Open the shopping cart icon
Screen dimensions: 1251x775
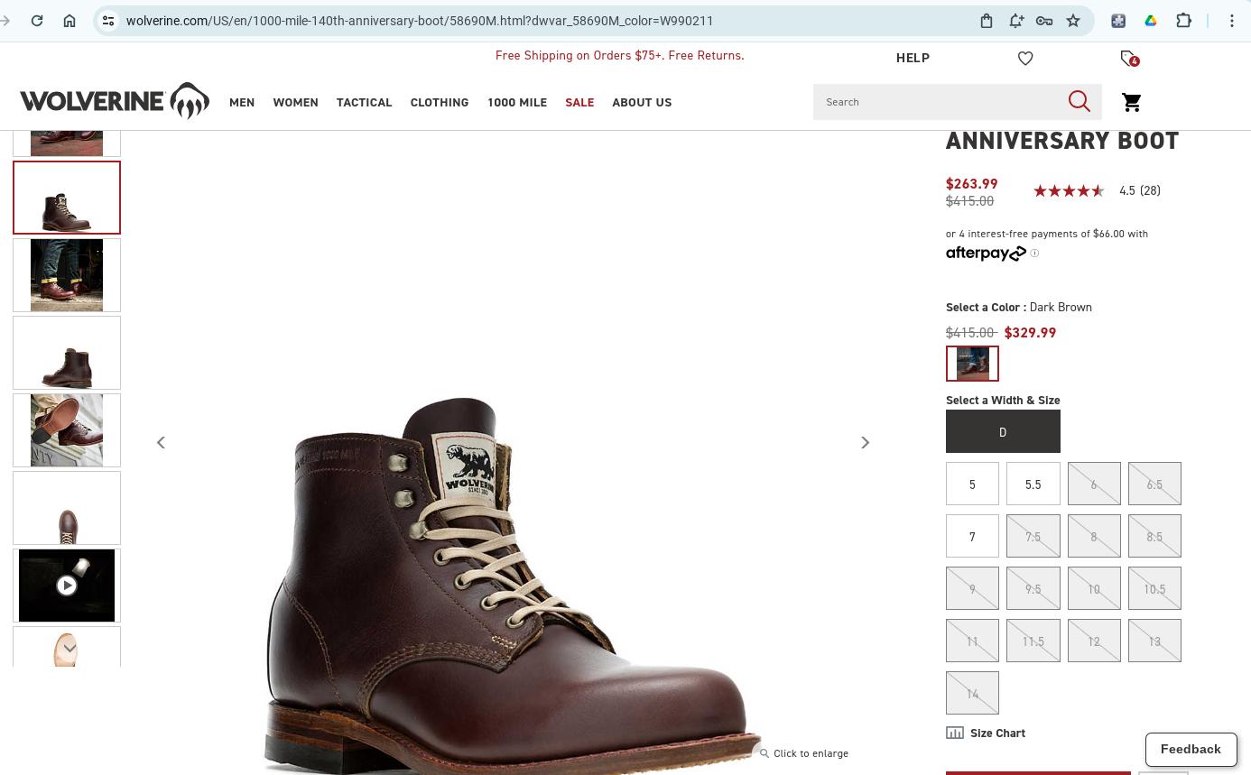[1132, 102]
